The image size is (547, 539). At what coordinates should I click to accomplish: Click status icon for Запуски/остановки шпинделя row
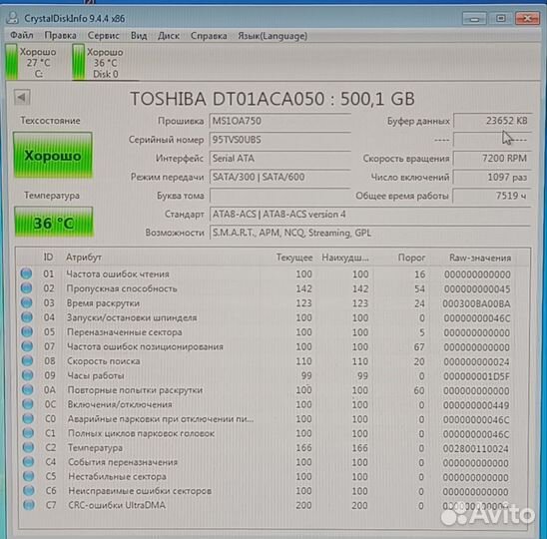(27, 317)
